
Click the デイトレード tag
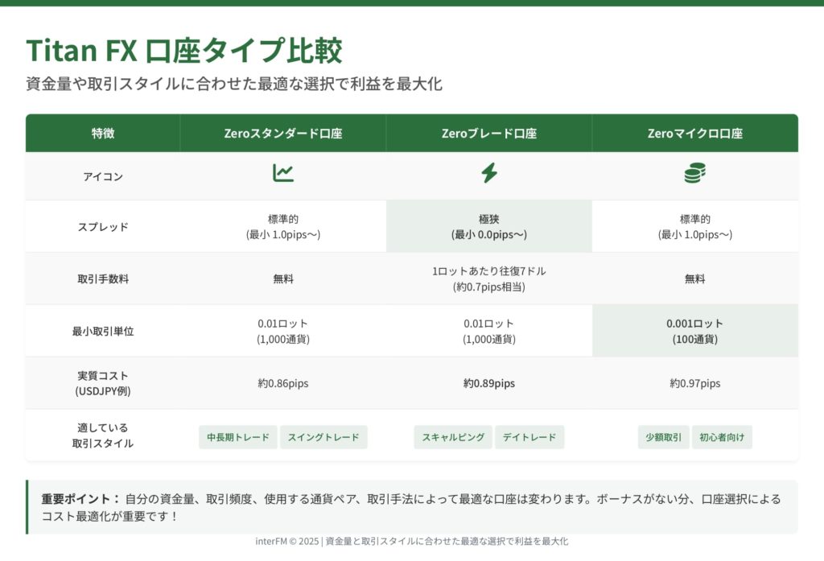(529, 437)
